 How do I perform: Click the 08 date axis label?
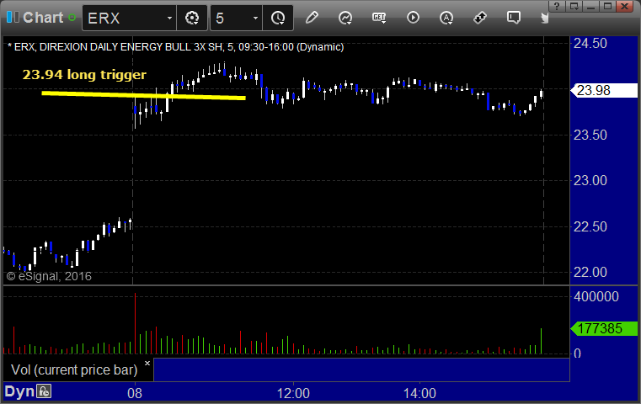(135, 393)
